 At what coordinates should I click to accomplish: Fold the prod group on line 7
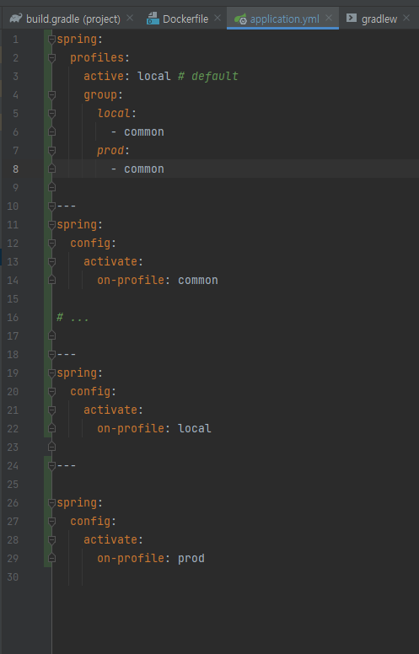pos(51,151)
